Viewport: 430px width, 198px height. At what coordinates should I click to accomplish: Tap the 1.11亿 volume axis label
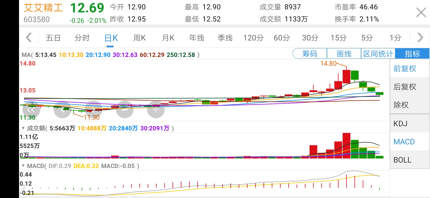pyautogui.click(x=29, y=137)
